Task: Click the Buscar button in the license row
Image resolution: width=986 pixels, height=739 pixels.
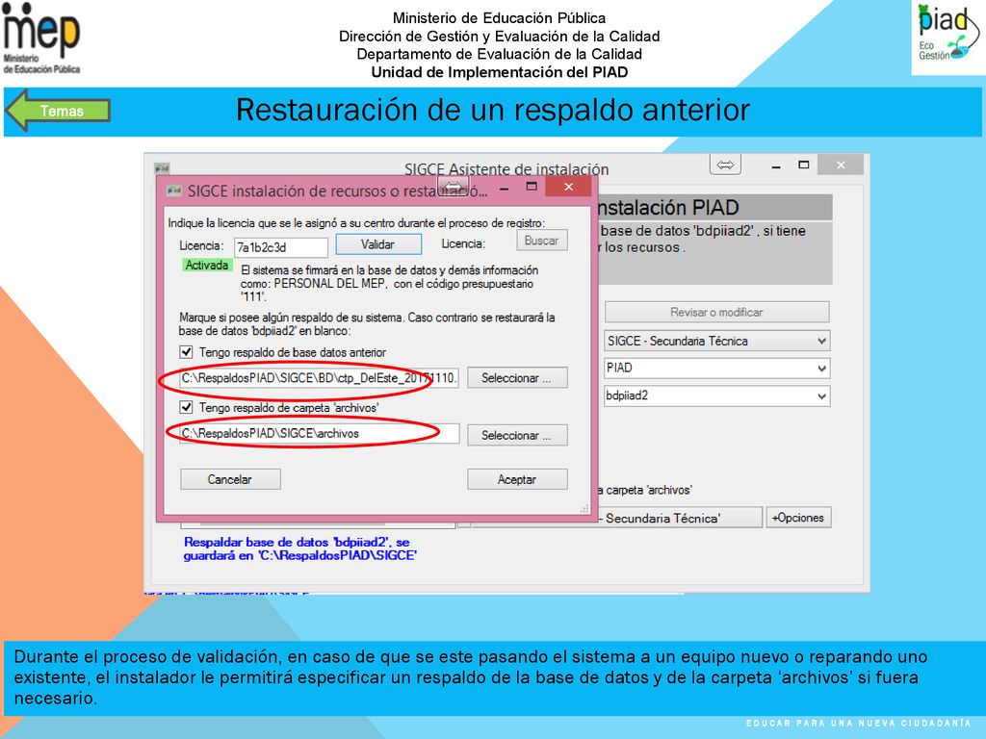Action: 541,241
